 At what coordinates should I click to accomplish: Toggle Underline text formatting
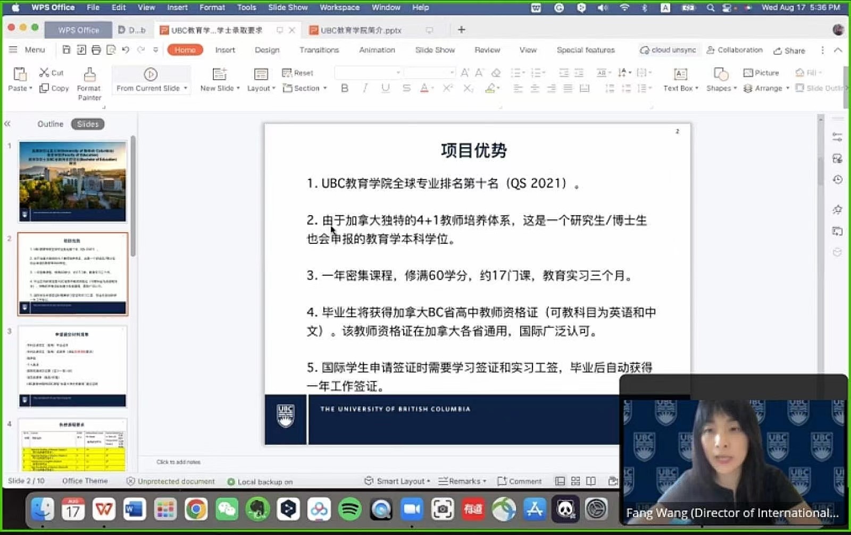tap(386, 88)
